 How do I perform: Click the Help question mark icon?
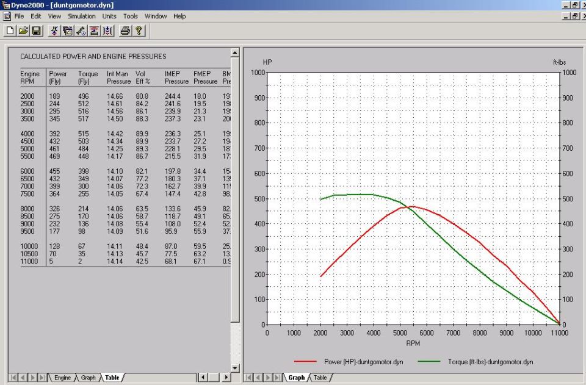coord(139,31)
